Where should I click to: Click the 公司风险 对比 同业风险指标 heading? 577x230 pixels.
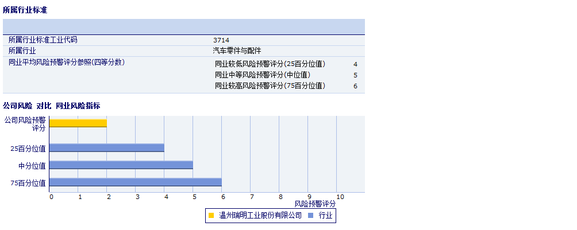52,106
